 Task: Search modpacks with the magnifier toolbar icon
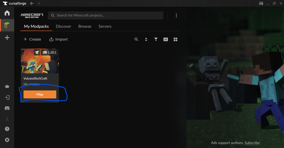pyautogui.click(x=136, y=39)
